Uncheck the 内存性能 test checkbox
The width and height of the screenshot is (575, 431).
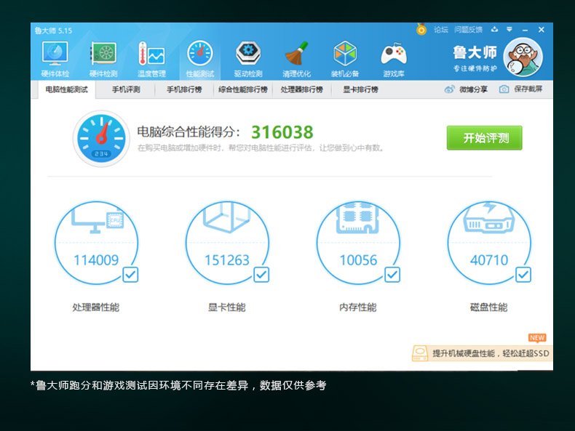(x=392, y=275)
